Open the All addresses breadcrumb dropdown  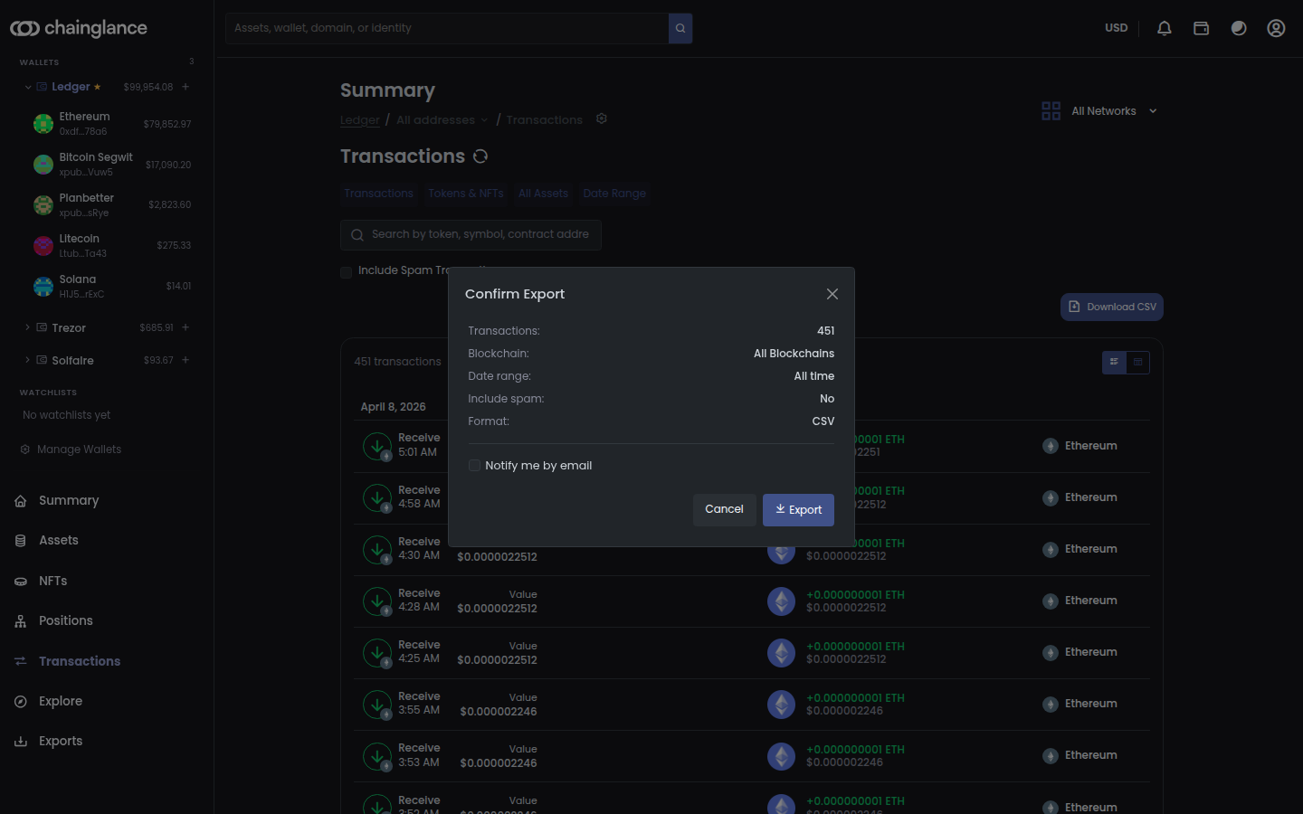(442, 119)
